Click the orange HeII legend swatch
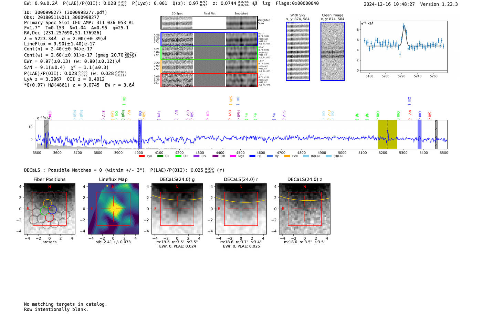This screenshot has width=482, height=328. tap(287, 156)
